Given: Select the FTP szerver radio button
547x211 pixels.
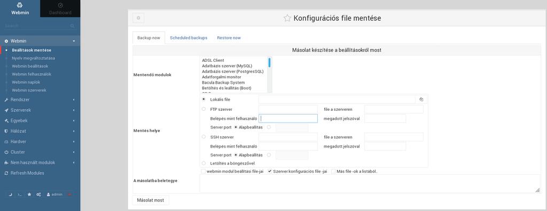Looking at the screenshot, I should 204,109.
